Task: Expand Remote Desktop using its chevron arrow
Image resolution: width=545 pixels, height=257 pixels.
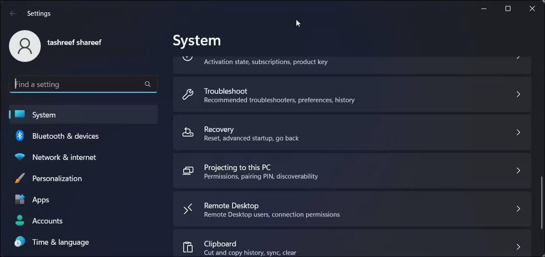Action: [518, 209]
